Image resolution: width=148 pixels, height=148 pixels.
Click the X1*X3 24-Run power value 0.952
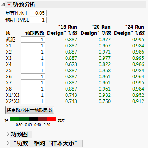pyautogui.click(x=138, y=95)
